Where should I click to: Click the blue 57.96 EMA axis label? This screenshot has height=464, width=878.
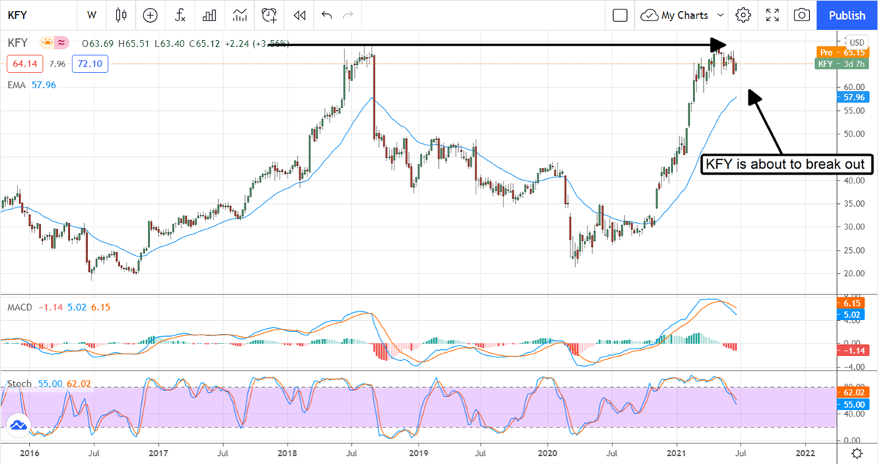coord(855,96)
